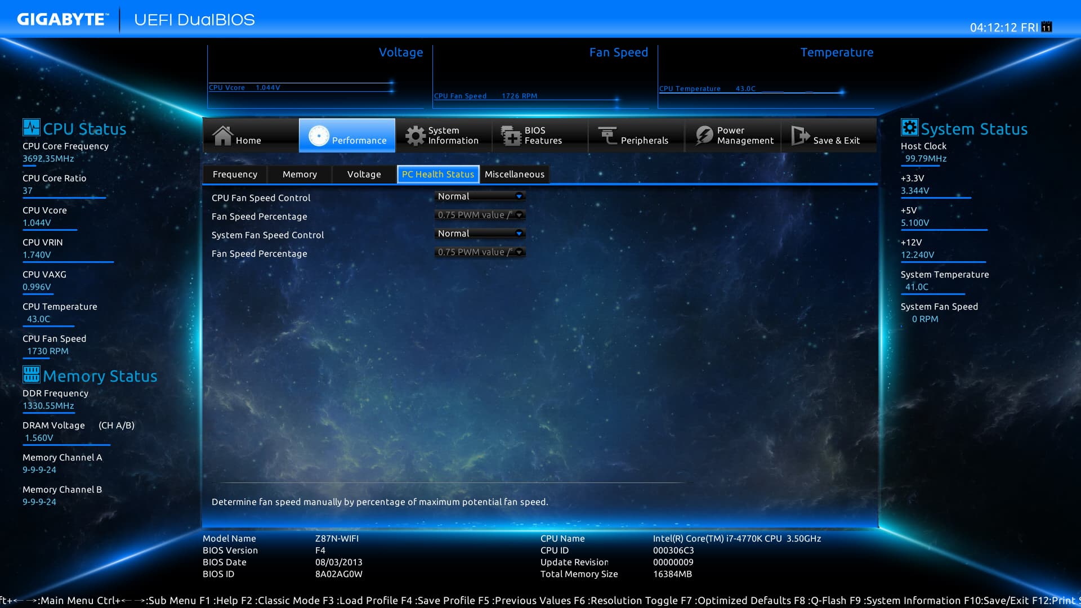The image size is (1081, 608).
Task: Click the CPU Temperature graph marker
Action: click(842, 92)
